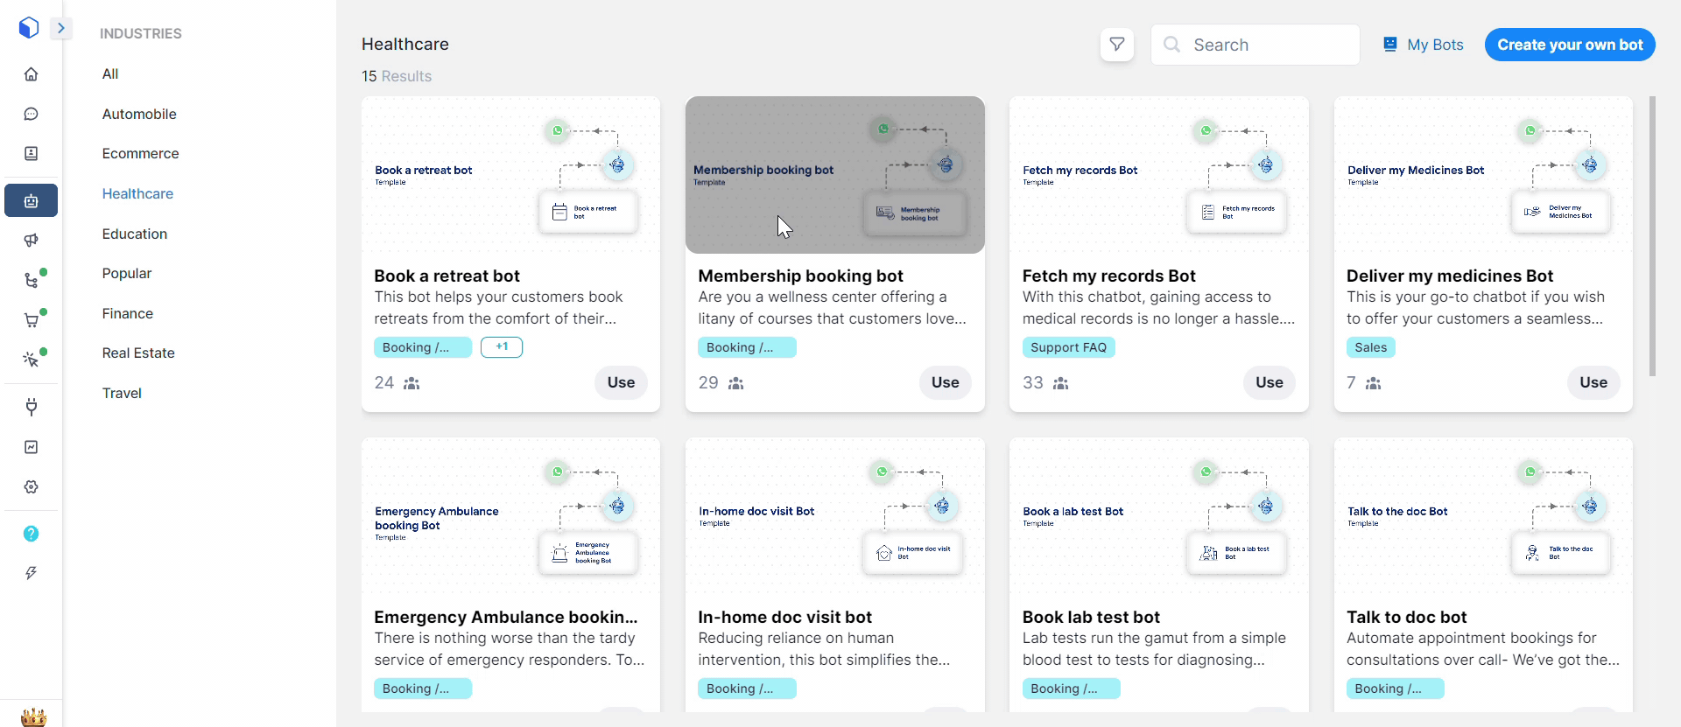Open My Bots link

coord(1424,45)
